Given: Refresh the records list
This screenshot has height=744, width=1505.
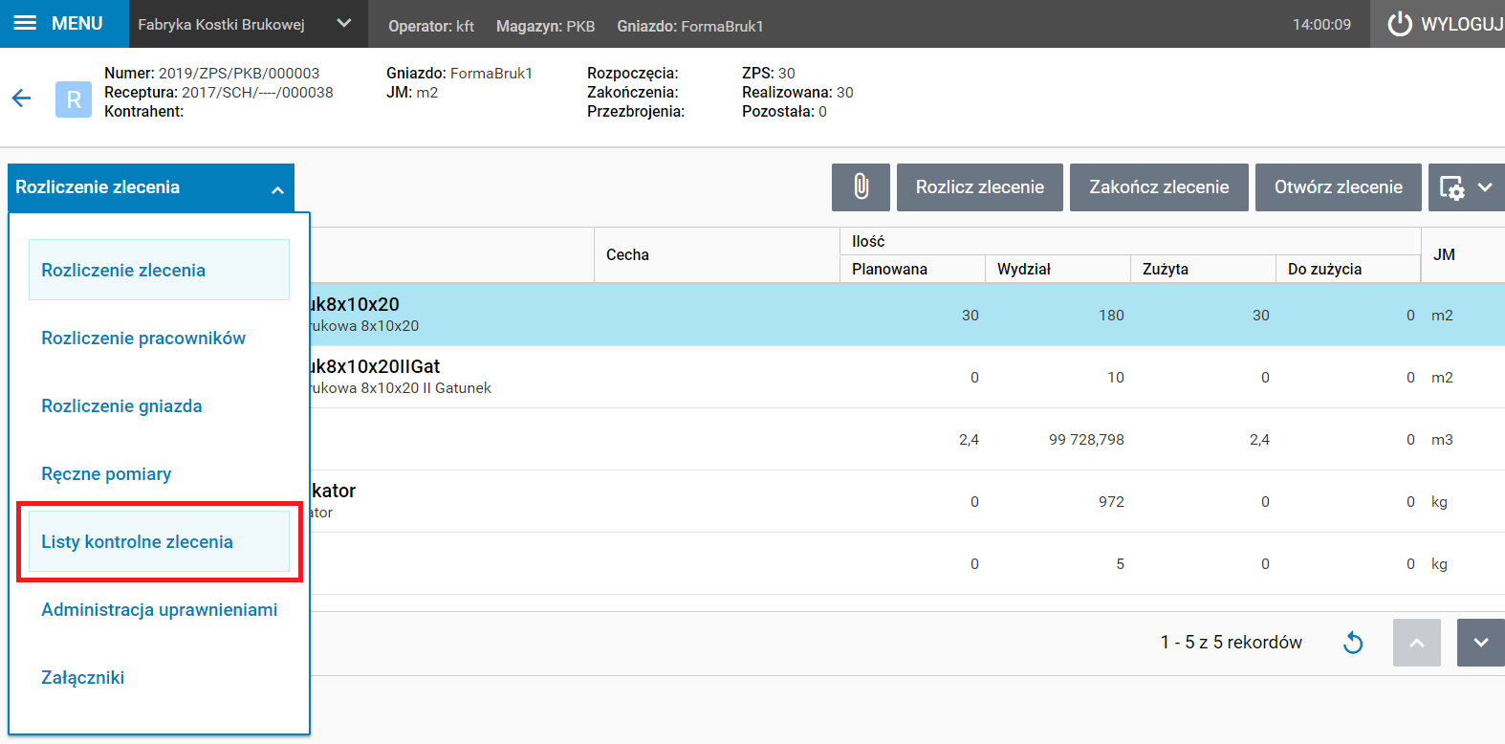Looking at the screenshot, I should 1353,643.
